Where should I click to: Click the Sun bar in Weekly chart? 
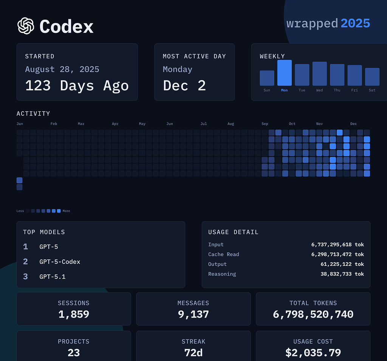(267, 78)
